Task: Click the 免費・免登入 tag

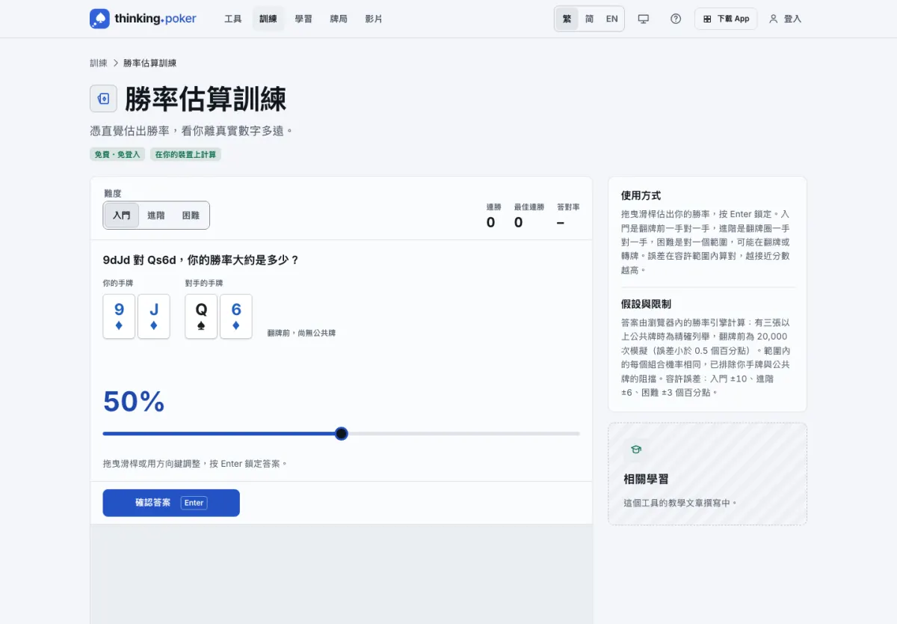Action: point(117,154)
